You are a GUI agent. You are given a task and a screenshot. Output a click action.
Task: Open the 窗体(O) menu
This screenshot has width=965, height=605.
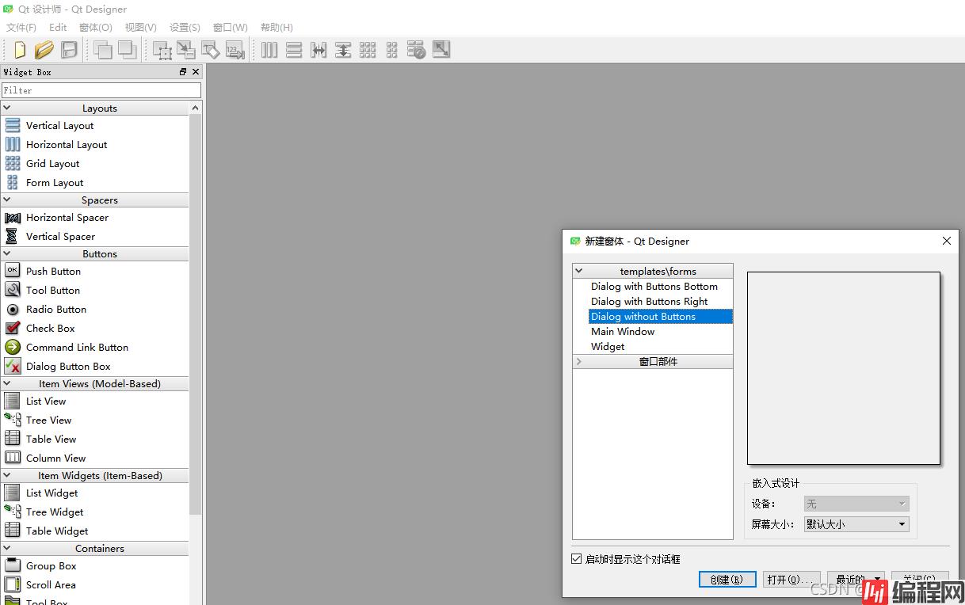(x=96, y=27)
